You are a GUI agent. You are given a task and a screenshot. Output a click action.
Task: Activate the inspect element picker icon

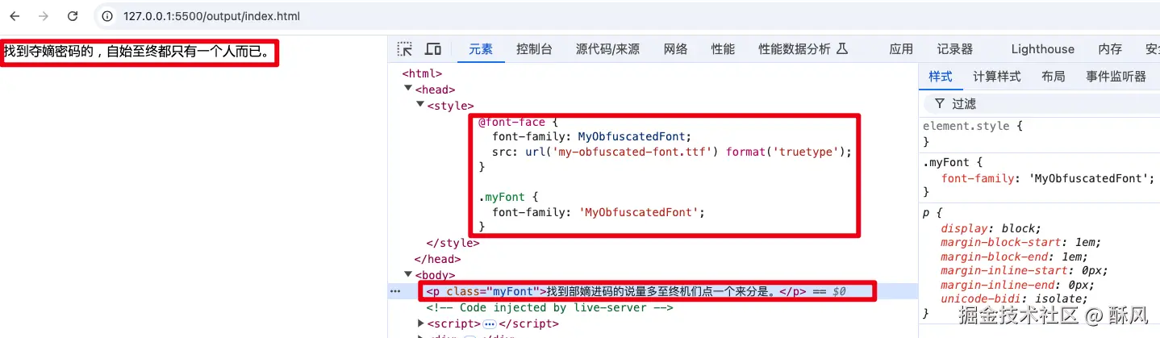405,49
